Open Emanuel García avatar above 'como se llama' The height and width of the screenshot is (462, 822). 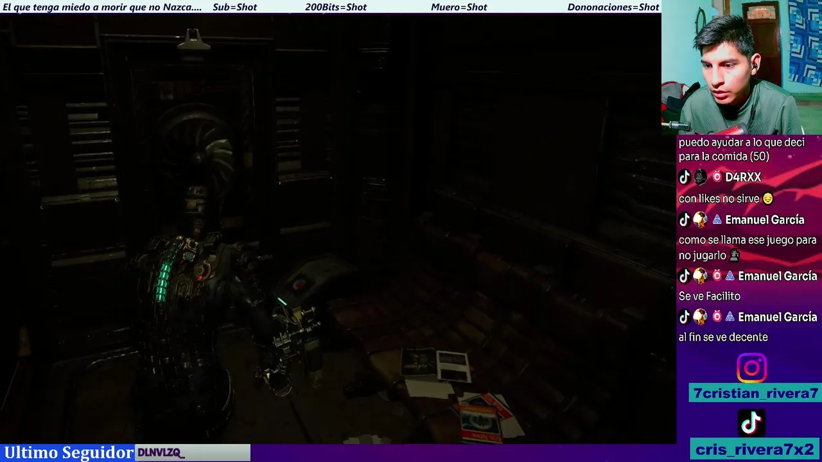700,220
